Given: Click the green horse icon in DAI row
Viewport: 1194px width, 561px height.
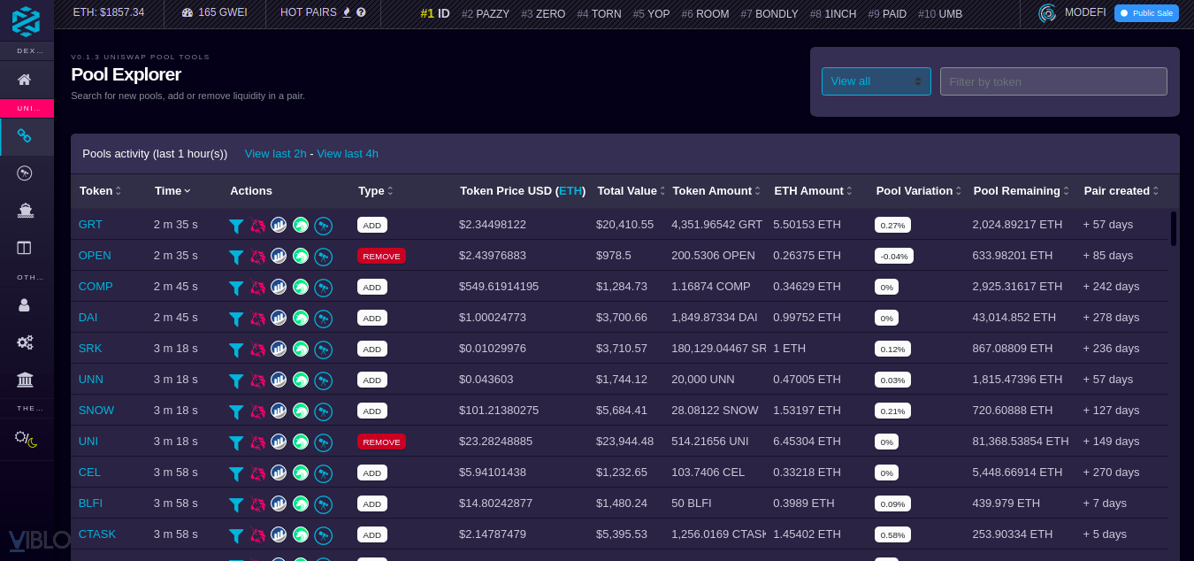Looking at the screenshot, I should point(301,318).
